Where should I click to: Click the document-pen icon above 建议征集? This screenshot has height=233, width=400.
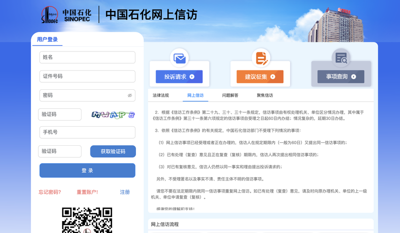point(261,58)
